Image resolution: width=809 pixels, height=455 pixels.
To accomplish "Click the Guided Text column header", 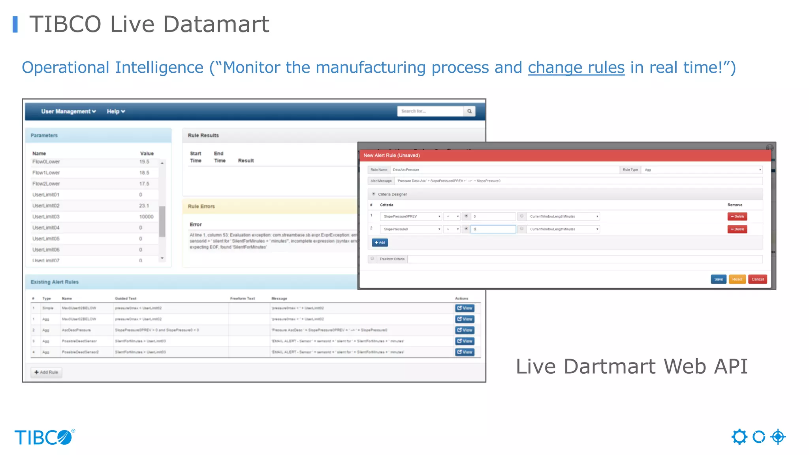I will point(126,299).
